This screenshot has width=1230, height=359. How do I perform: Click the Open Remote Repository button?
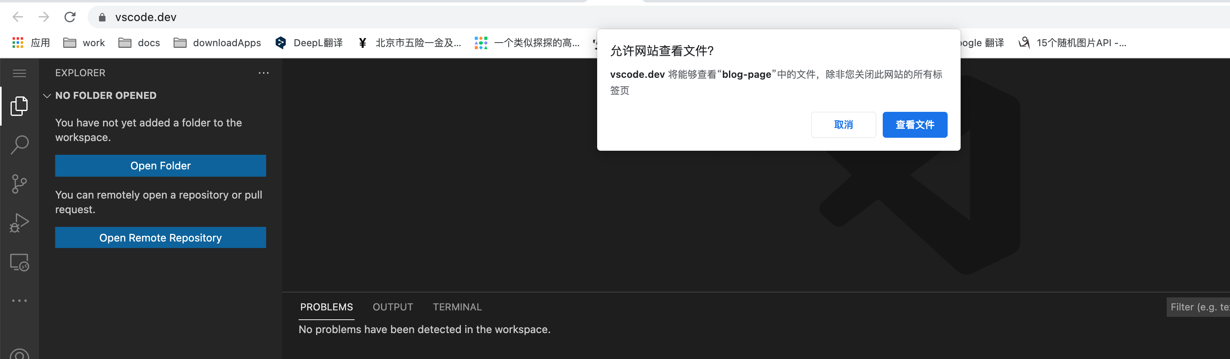[x=160, y=237]
